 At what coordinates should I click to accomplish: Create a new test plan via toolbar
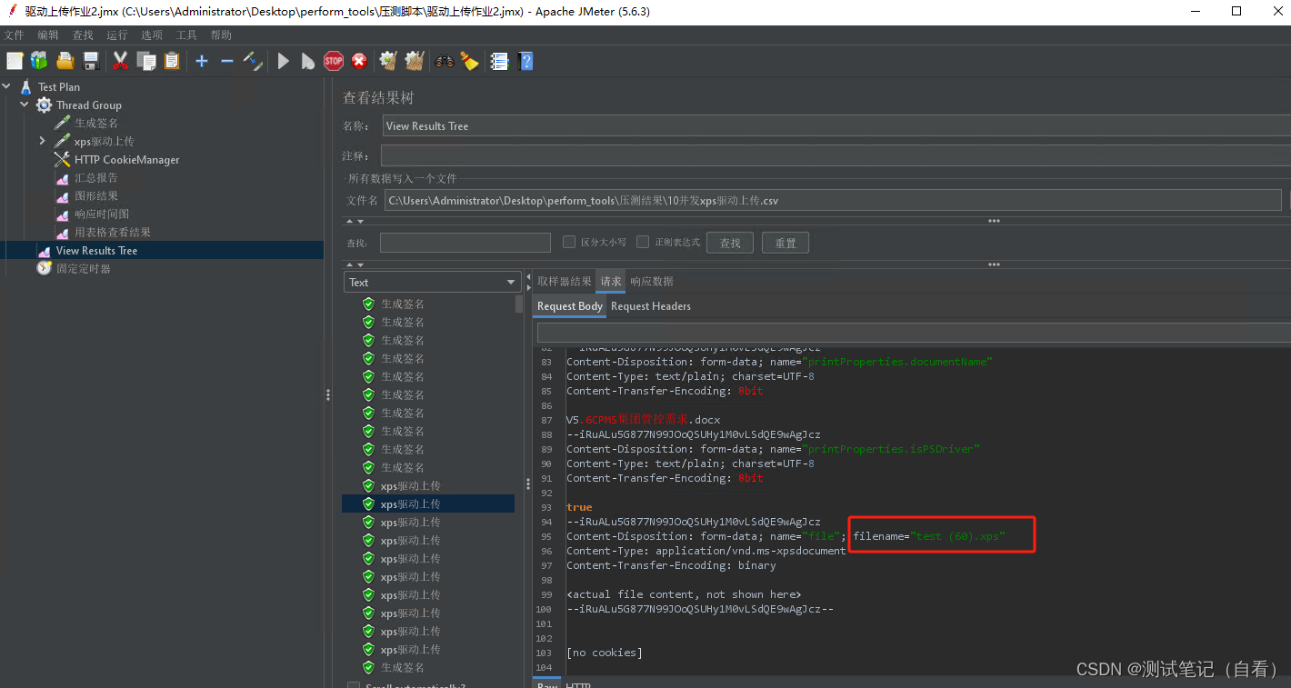click(x=15, y=61)
